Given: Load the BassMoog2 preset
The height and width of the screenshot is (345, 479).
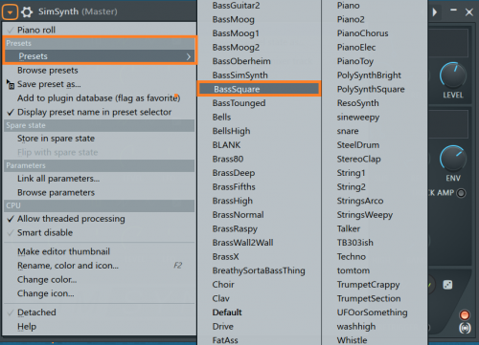Looking at the screenshot, I should (236, 48).
